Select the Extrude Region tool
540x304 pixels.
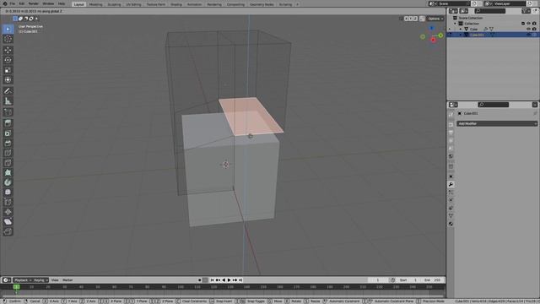(8, 123)
